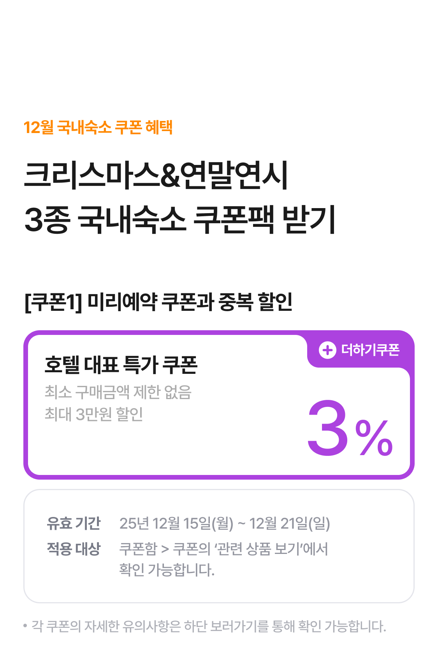Image resolution: width=438 pixels, height=650 pixels.
Task: Click the large purple 3 discount number
Action: coord(328,427)
